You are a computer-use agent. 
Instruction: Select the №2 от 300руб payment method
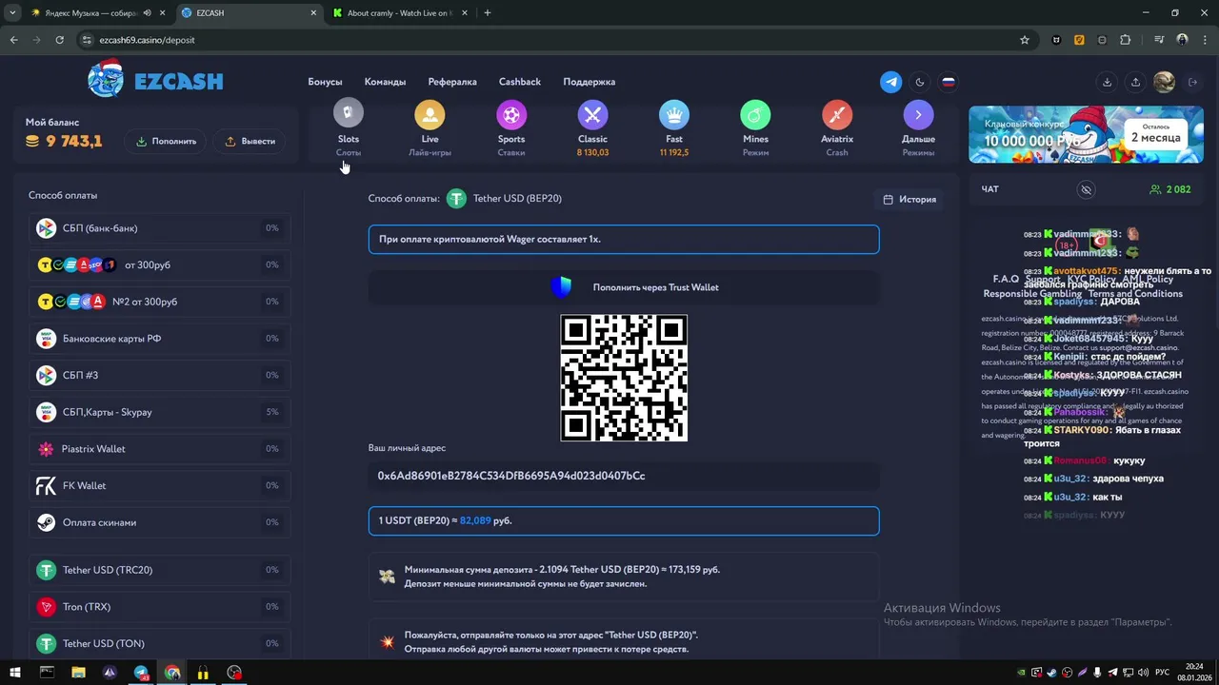coord(160,302)
